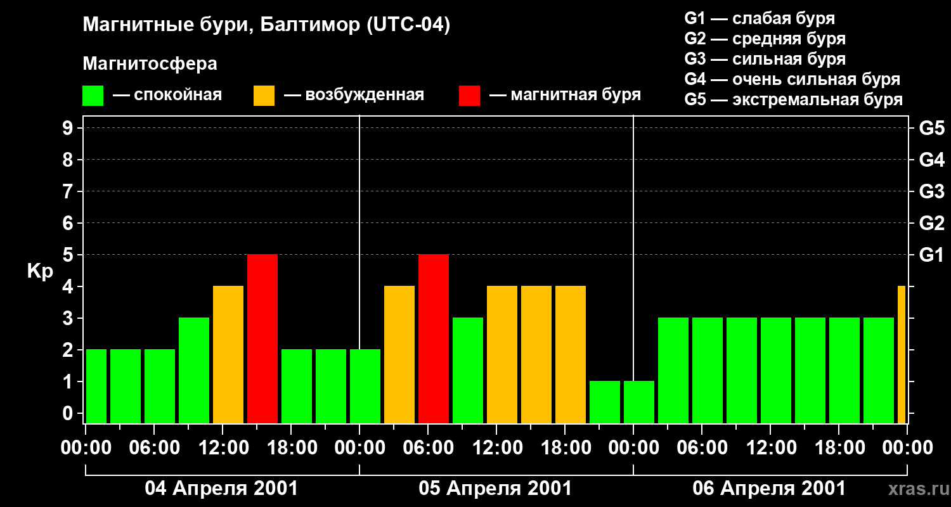This screenshot has height=507, width=951.
Task: Select the 'G1 — слабая буря' legend line
Action: coord(760,18)
